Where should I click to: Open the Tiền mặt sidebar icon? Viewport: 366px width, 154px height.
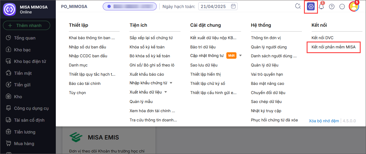point(9,73)
